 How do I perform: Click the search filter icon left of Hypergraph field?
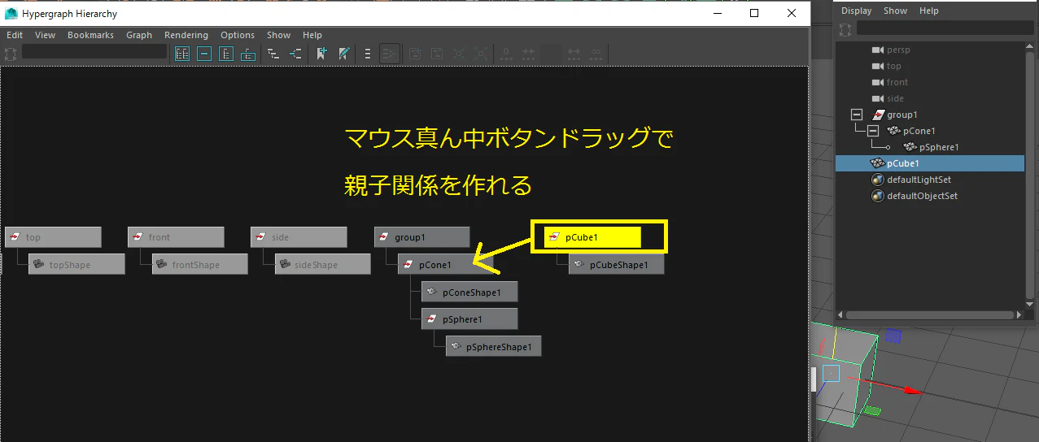click(x=11, y=54)
